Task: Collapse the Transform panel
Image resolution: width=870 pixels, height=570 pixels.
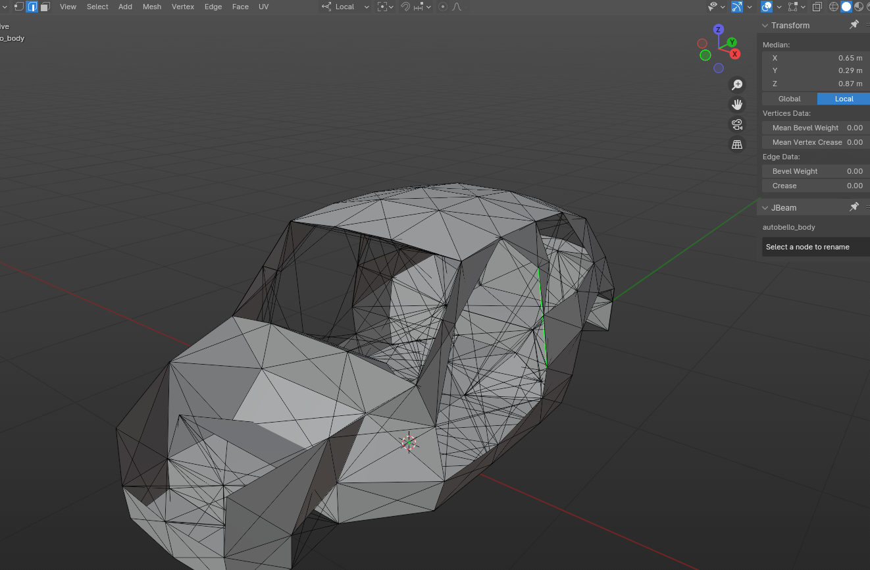Action: (765, 26)
